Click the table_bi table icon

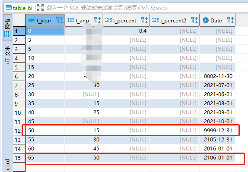(x=9, y=8)
